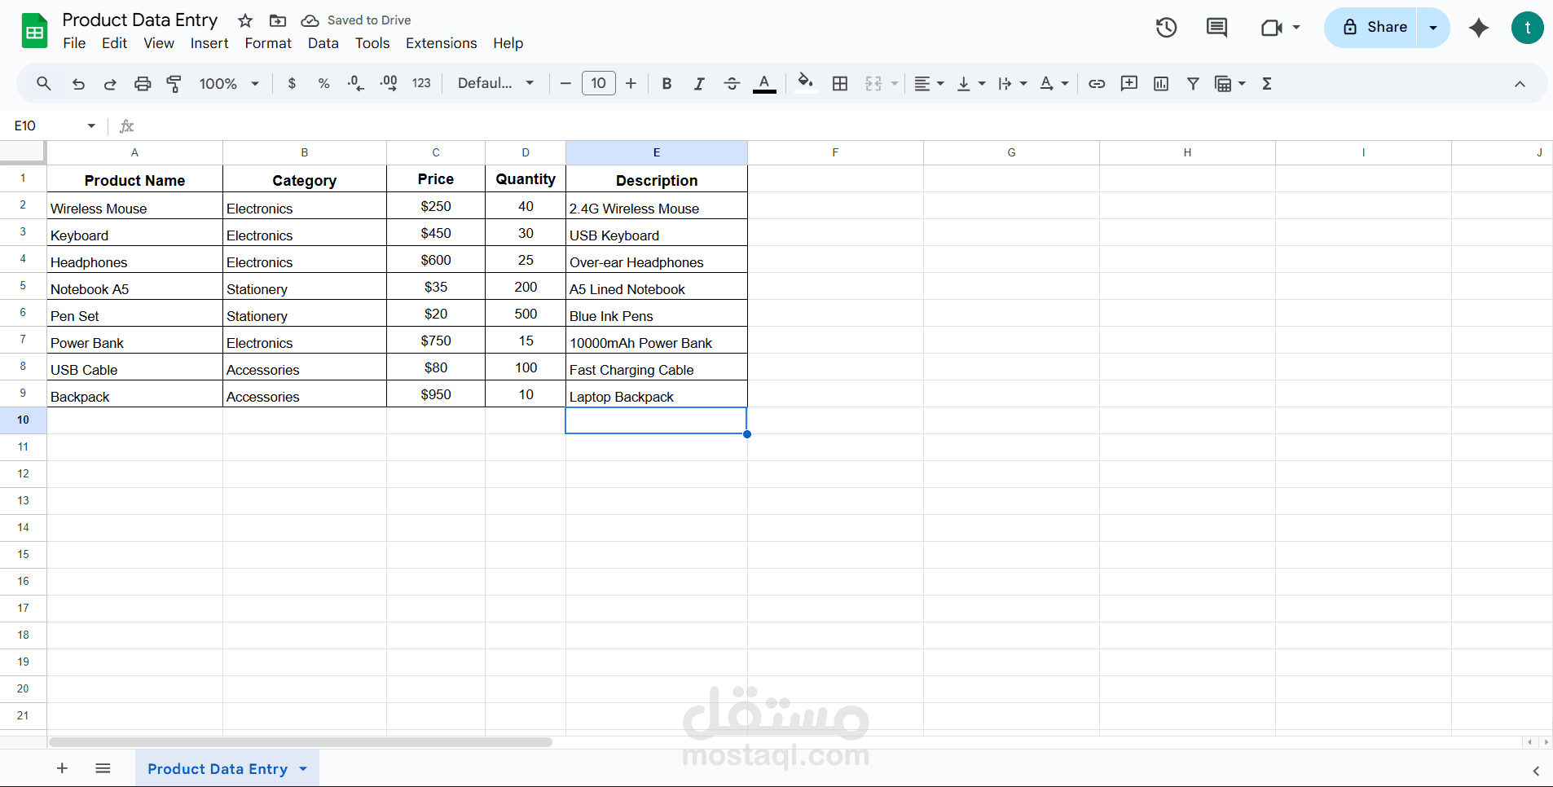Open the Functions (sigma) menu
This screenshot has width=1553, height=787.
pos(1267,83)
